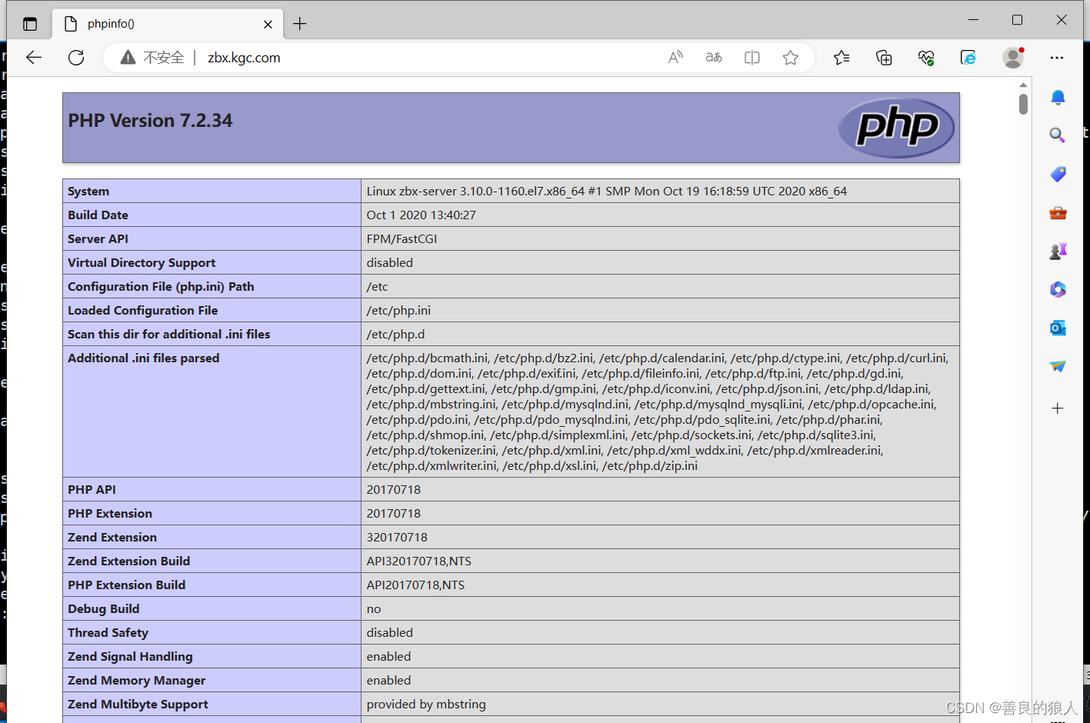Click Additional .ini files parsed label
1090x723 pixels.
[144, 358]
